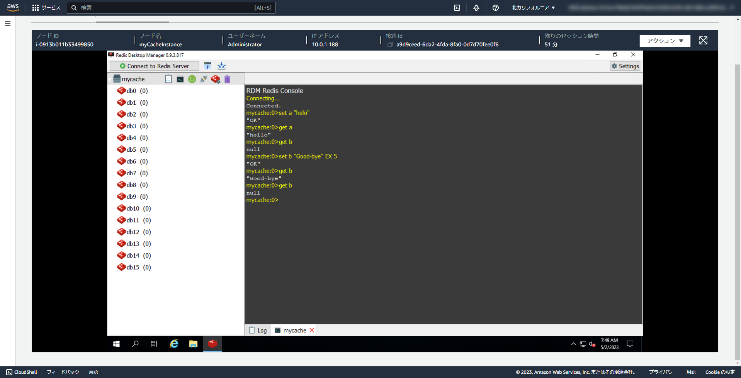
Task: Collapse the mycache server tree node
Action: (110, 79)
